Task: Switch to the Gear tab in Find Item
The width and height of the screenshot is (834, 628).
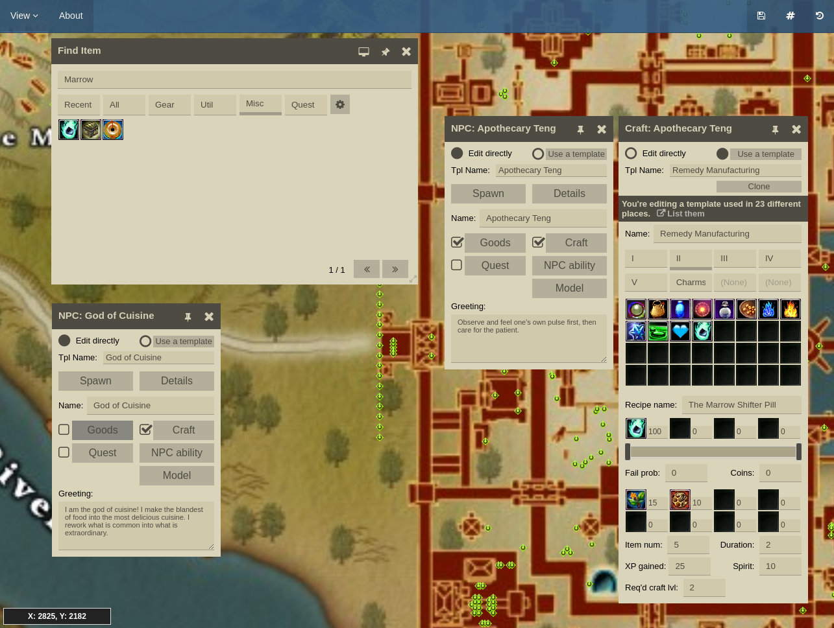Action: click(x=169, y=104)
